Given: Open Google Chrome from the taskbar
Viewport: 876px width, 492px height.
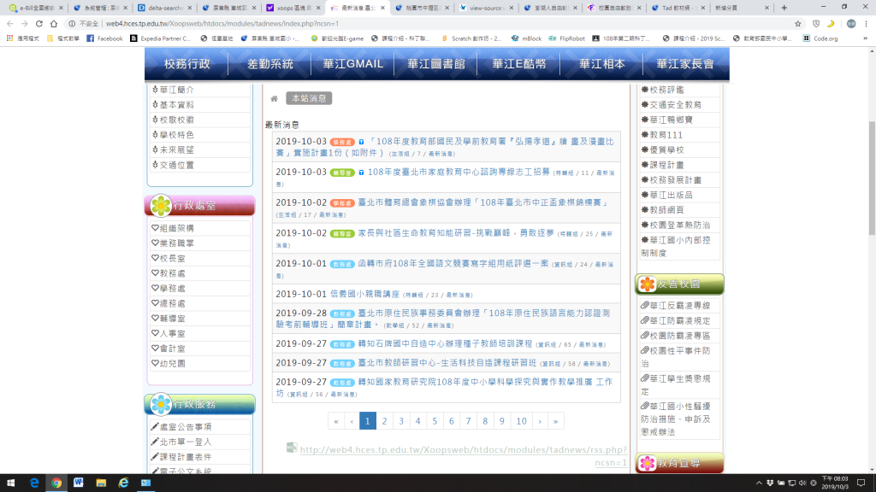Looking at the screenshot, I should [x=56, y=483].
